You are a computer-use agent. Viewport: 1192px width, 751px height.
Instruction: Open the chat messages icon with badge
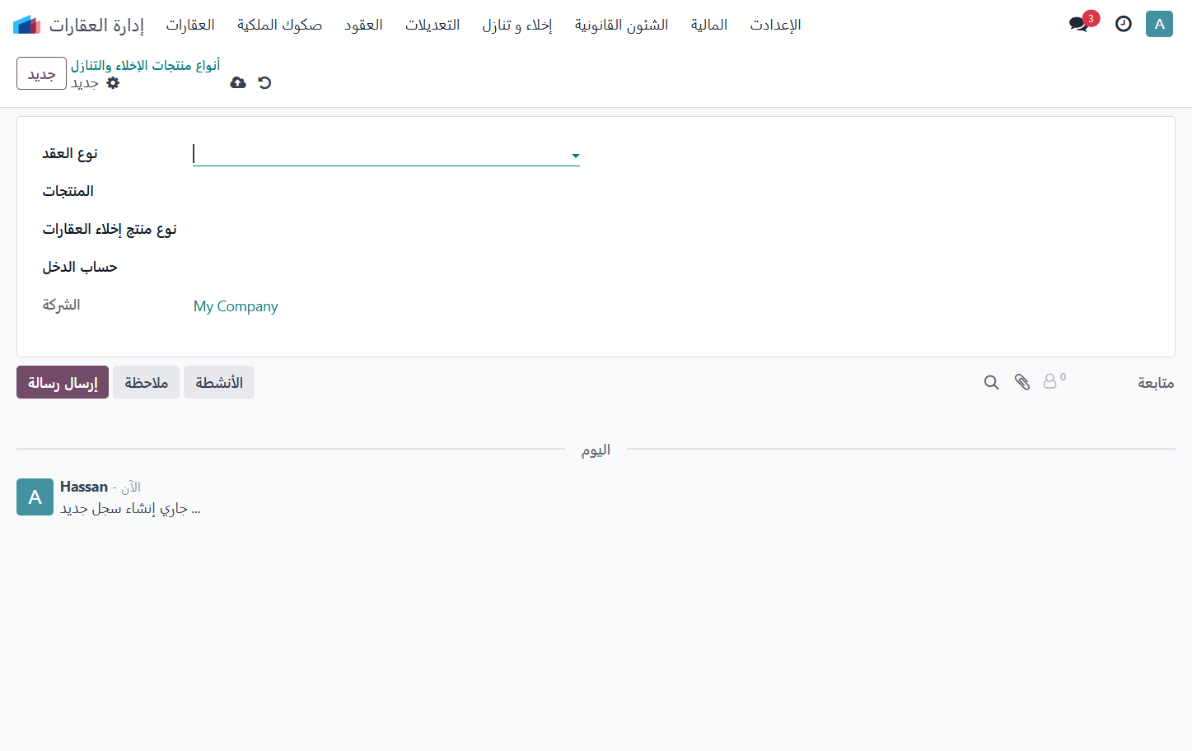pyautogui.click(x=1079, y=24)
